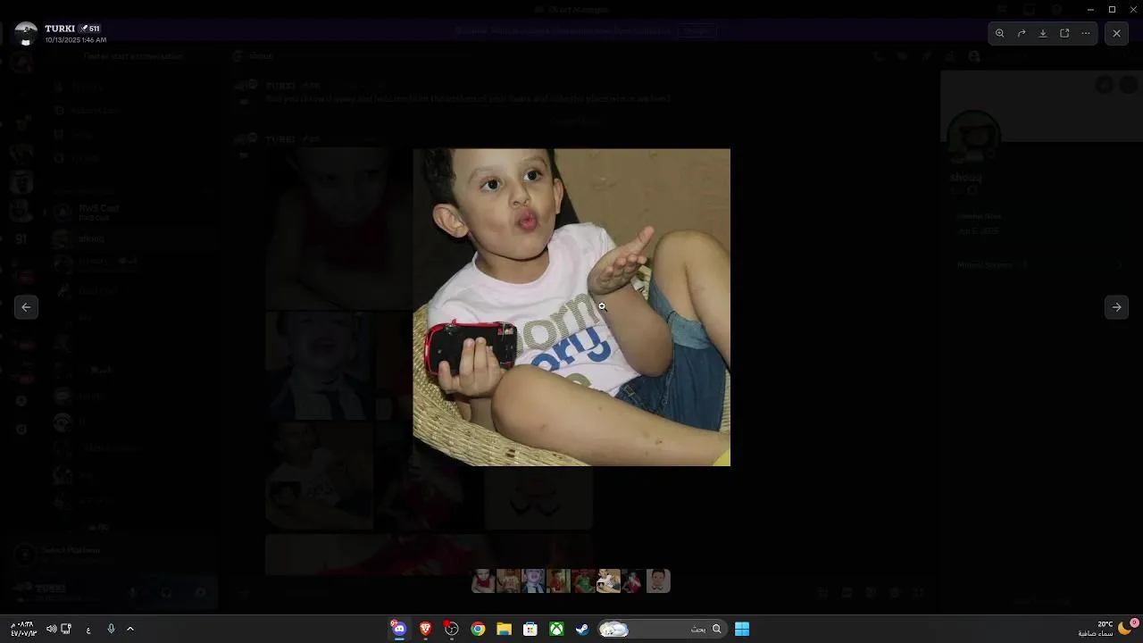Open the three-dot more options menu
The height and width of the screenshot is (643, 1143).
[x=1086, y=33]
